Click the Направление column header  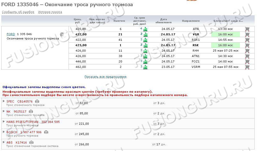[191, 21]
